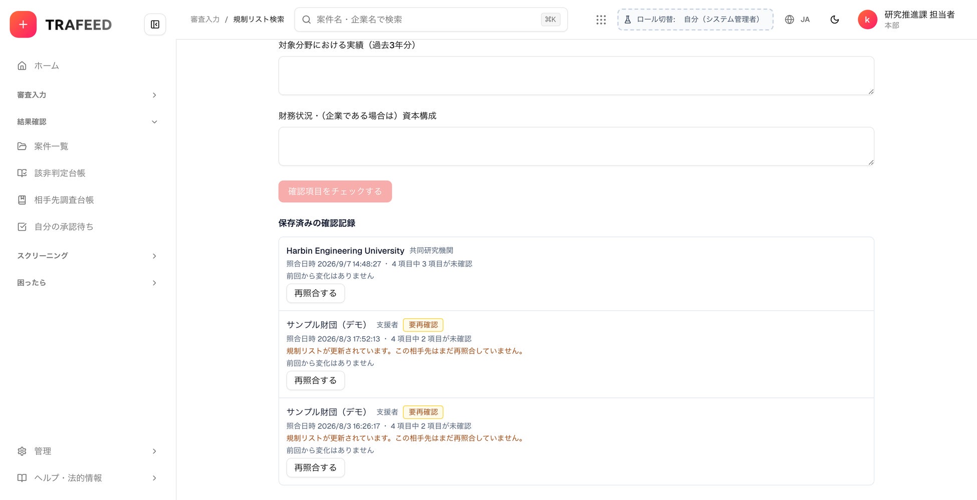Open the user avatar "k" menu
Image resolution: width=977 pixels, height=500 pixels.
(x=867, y=20)
